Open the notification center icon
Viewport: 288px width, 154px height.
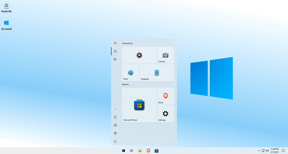click(283, 151)
